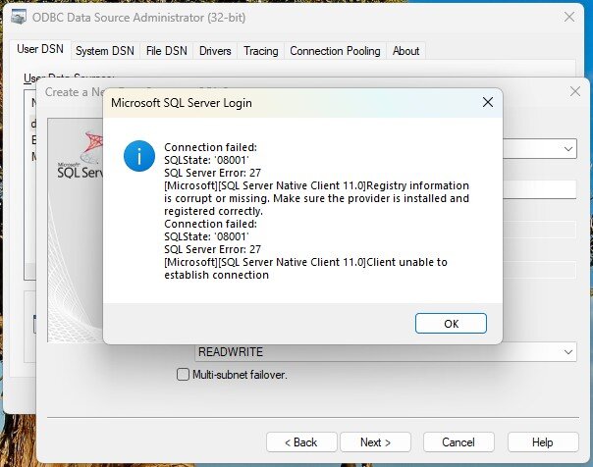Open the System DSN tab
Image resolution: width=593 pixels, height=467 pixels.
pos(106,51)
